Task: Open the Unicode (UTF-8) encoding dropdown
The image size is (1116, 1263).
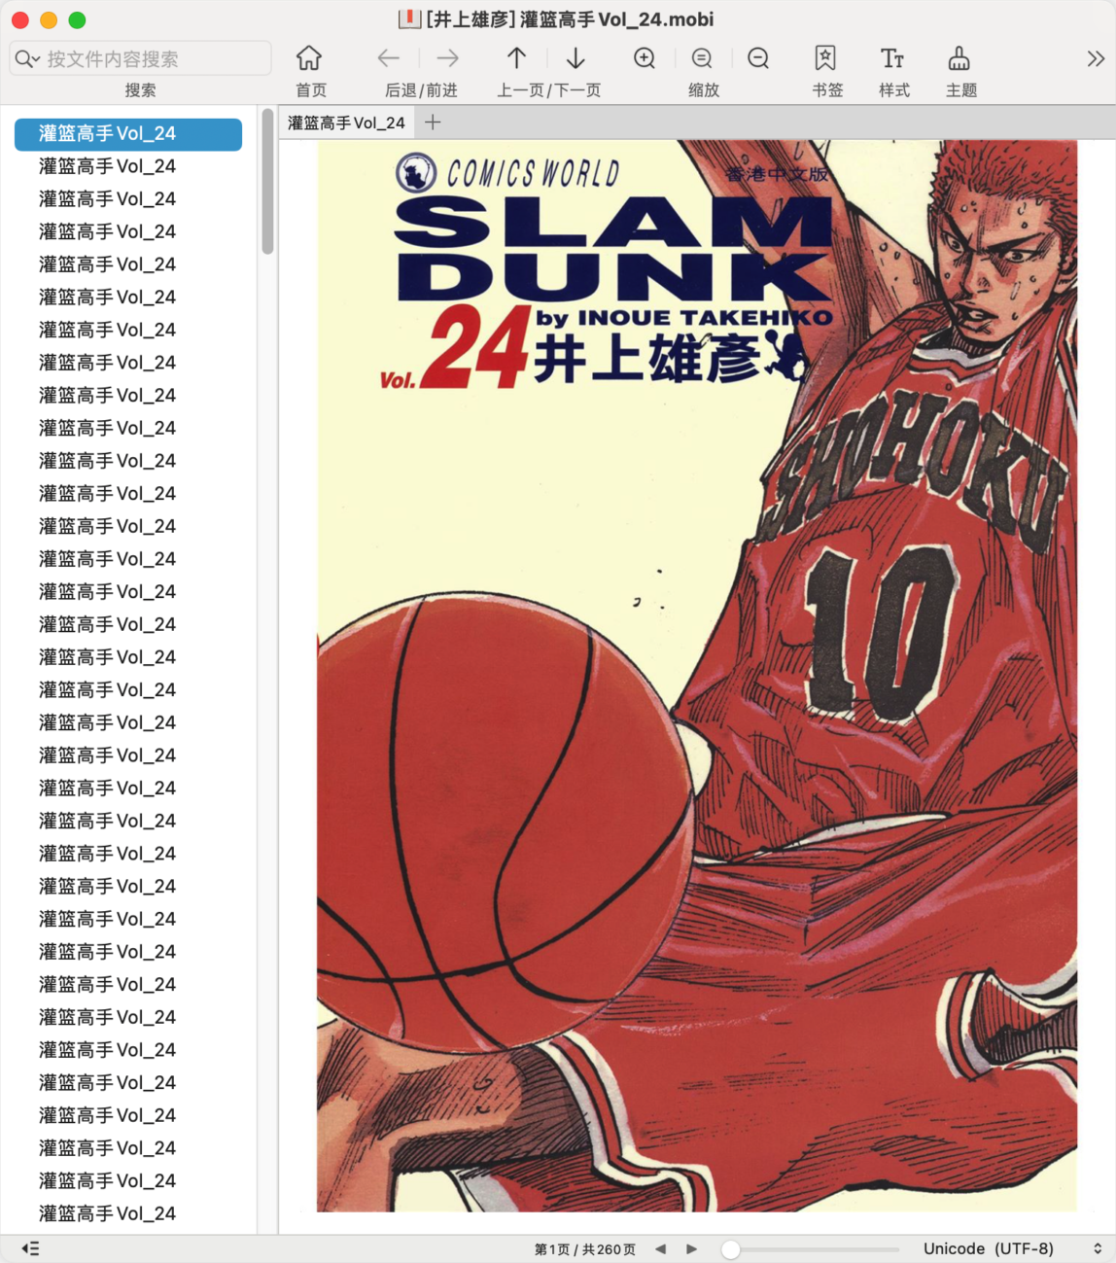Action: click(x=1011, y=1248)
